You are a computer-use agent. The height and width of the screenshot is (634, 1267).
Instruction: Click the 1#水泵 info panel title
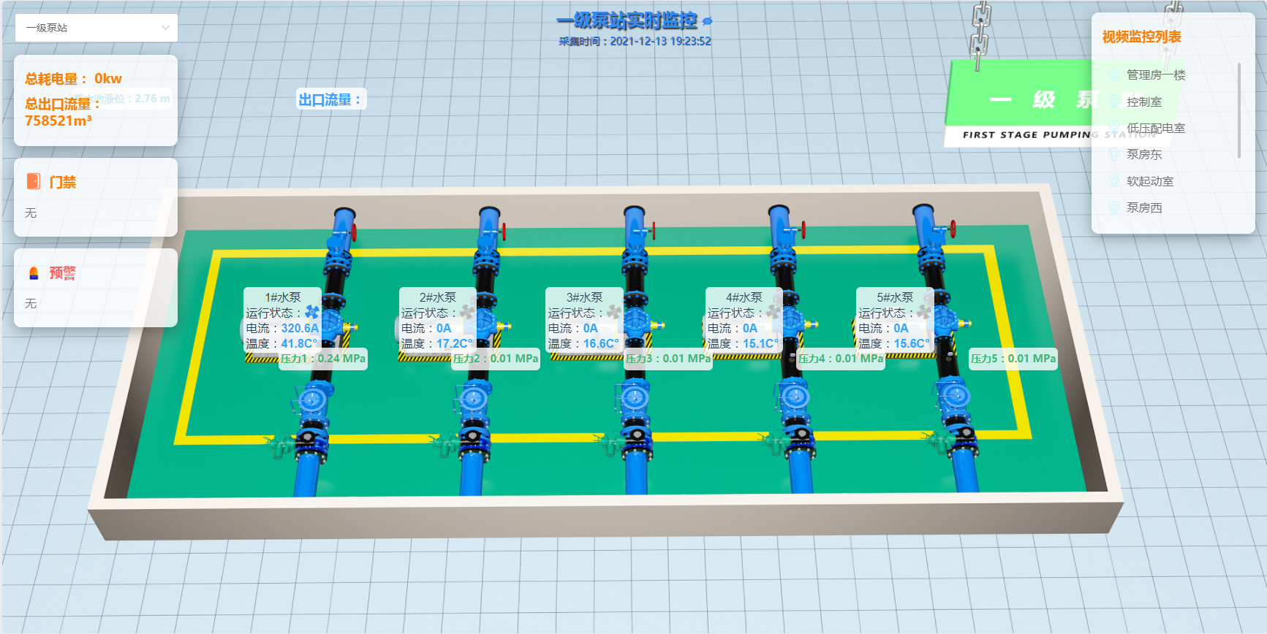click(283, 297)
